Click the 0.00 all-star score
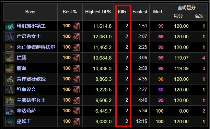This screenshot has height=129, width=210. tap(184, 111)
